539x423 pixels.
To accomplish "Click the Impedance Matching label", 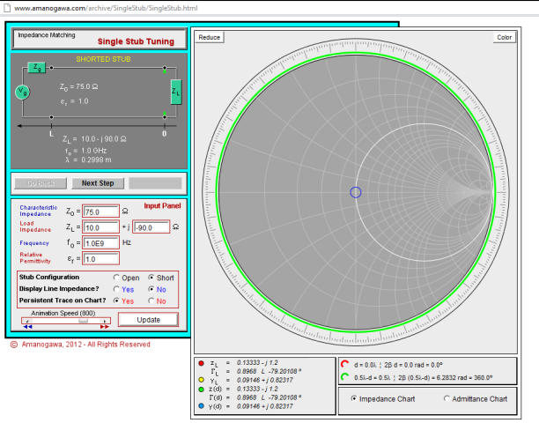I will point(47,35).
